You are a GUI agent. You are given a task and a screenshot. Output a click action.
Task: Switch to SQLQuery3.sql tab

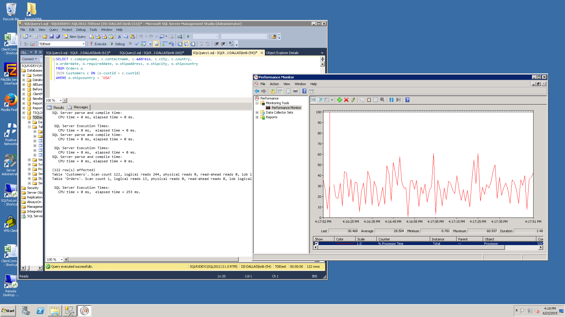[x=78, y=53]
